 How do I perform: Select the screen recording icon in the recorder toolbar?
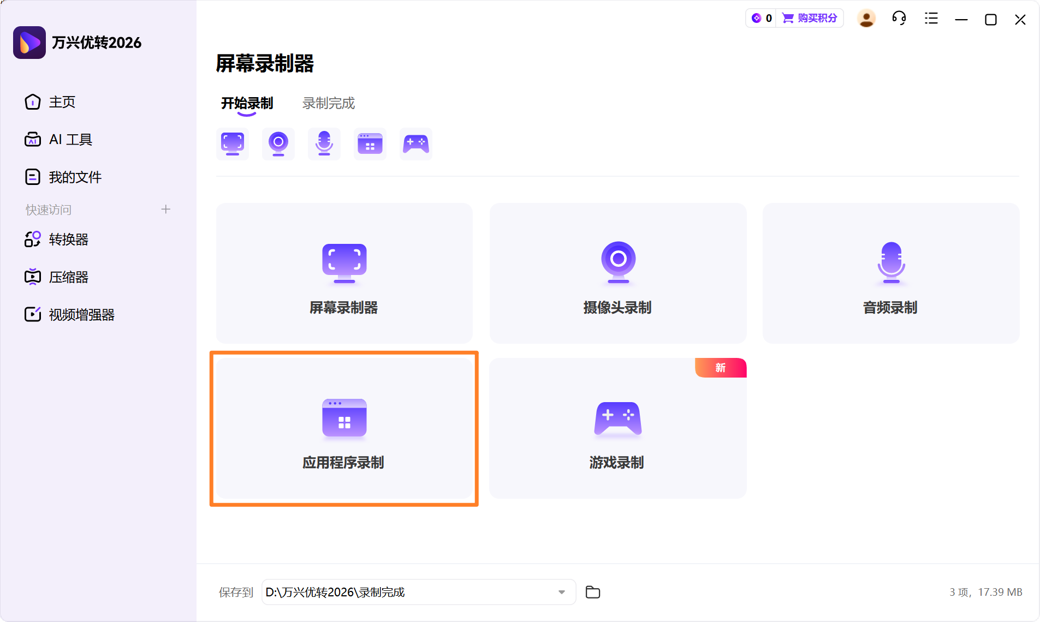pyautogui.click(x=233, y=143)
